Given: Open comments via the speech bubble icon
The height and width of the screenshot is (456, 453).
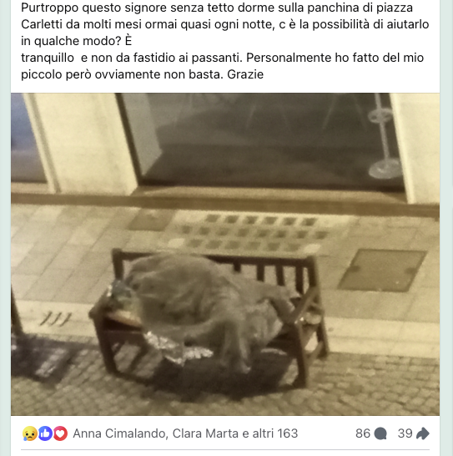Looking at the screenshot, I should [x=380, y=433].
